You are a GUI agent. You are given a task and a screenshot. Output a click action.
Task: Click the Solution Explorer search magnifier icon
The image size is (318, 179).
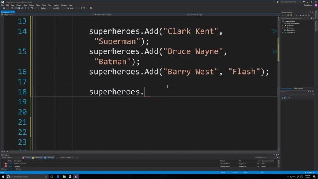[x=312, y=18]
